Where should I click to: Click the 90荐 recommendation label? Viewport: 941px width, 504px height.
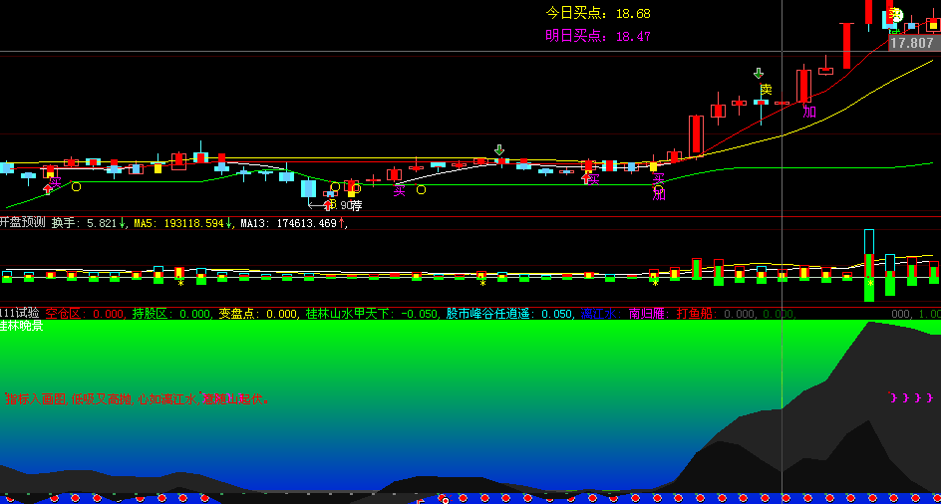click(352, 205)
